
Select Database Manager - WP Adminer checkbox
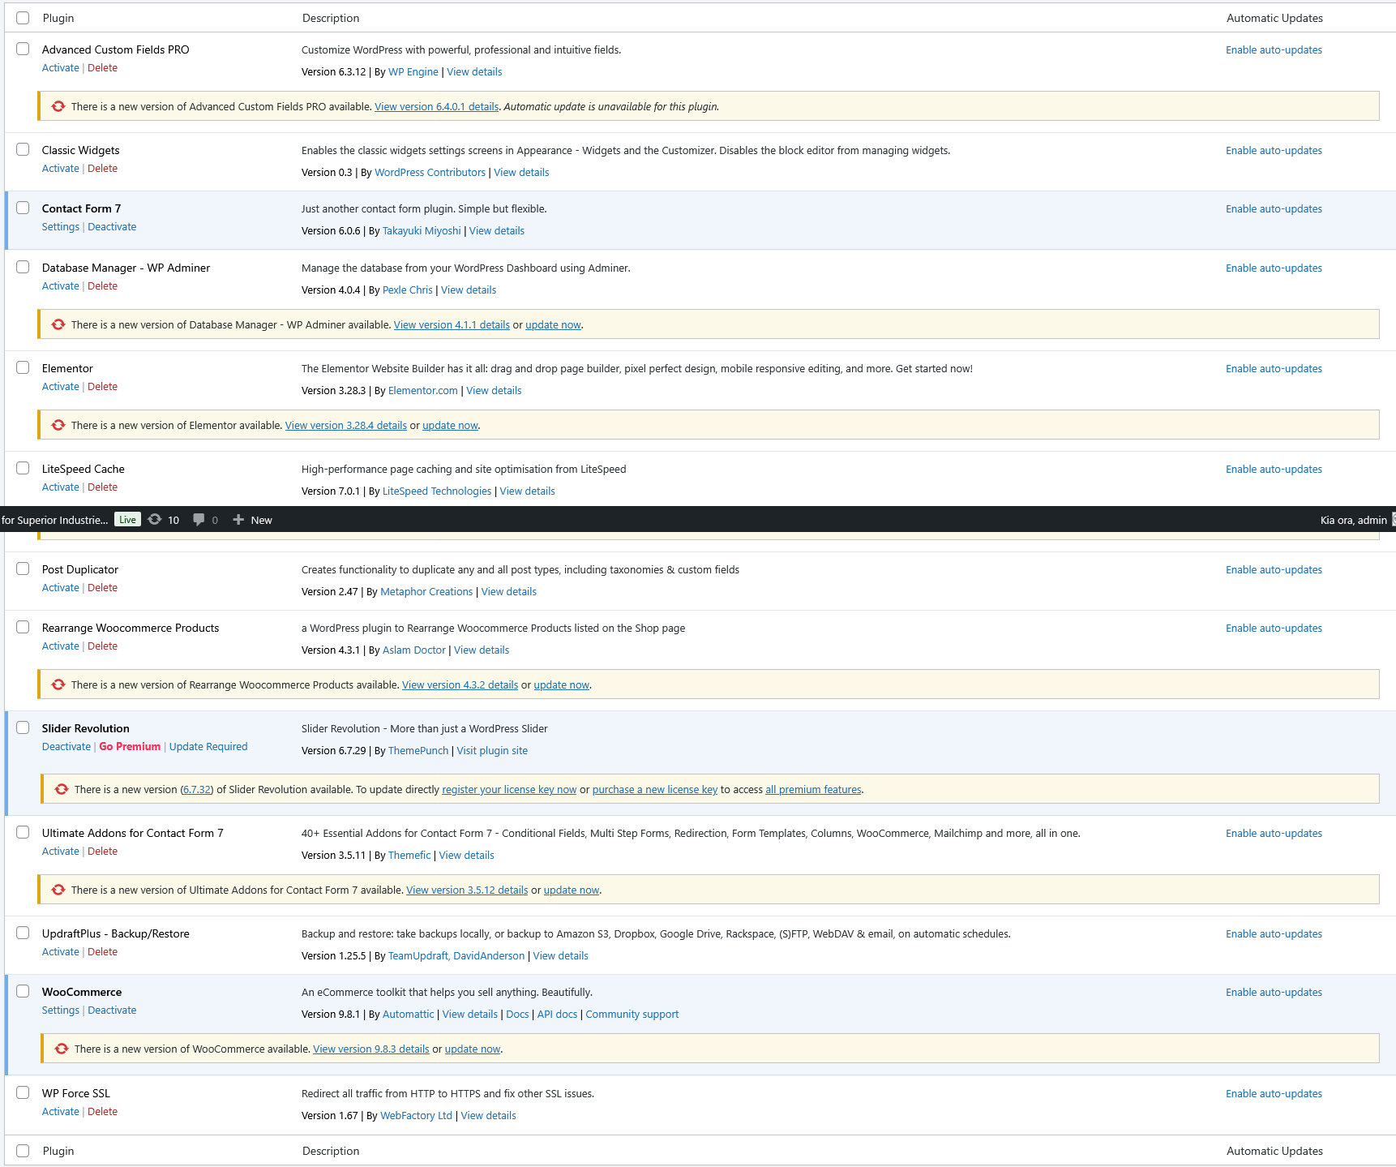(x=23, y=267)
